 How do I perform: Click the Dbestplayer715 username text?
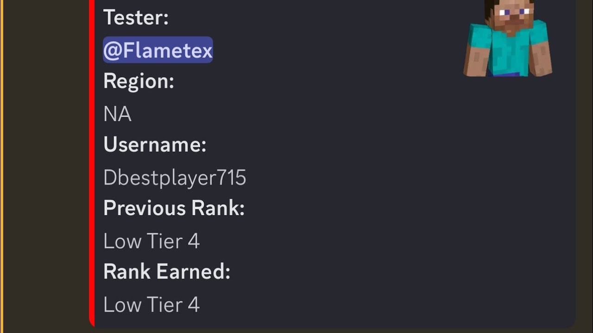click(174, 178)
